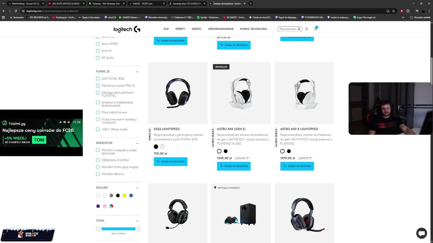Open browser extensions puzzle icon
Viewport: 433px width, 243px height.
pyautogui.click(x=408, y=11)
